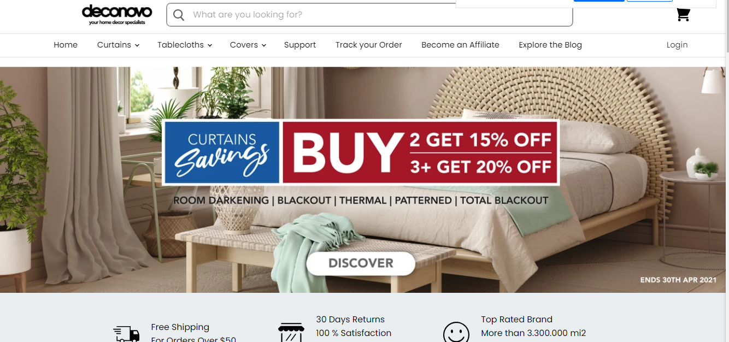This screenshot has height=342, width=729.
Task: Click the deconovo logo
Action: pyautogui.click(x=117, y=15)
